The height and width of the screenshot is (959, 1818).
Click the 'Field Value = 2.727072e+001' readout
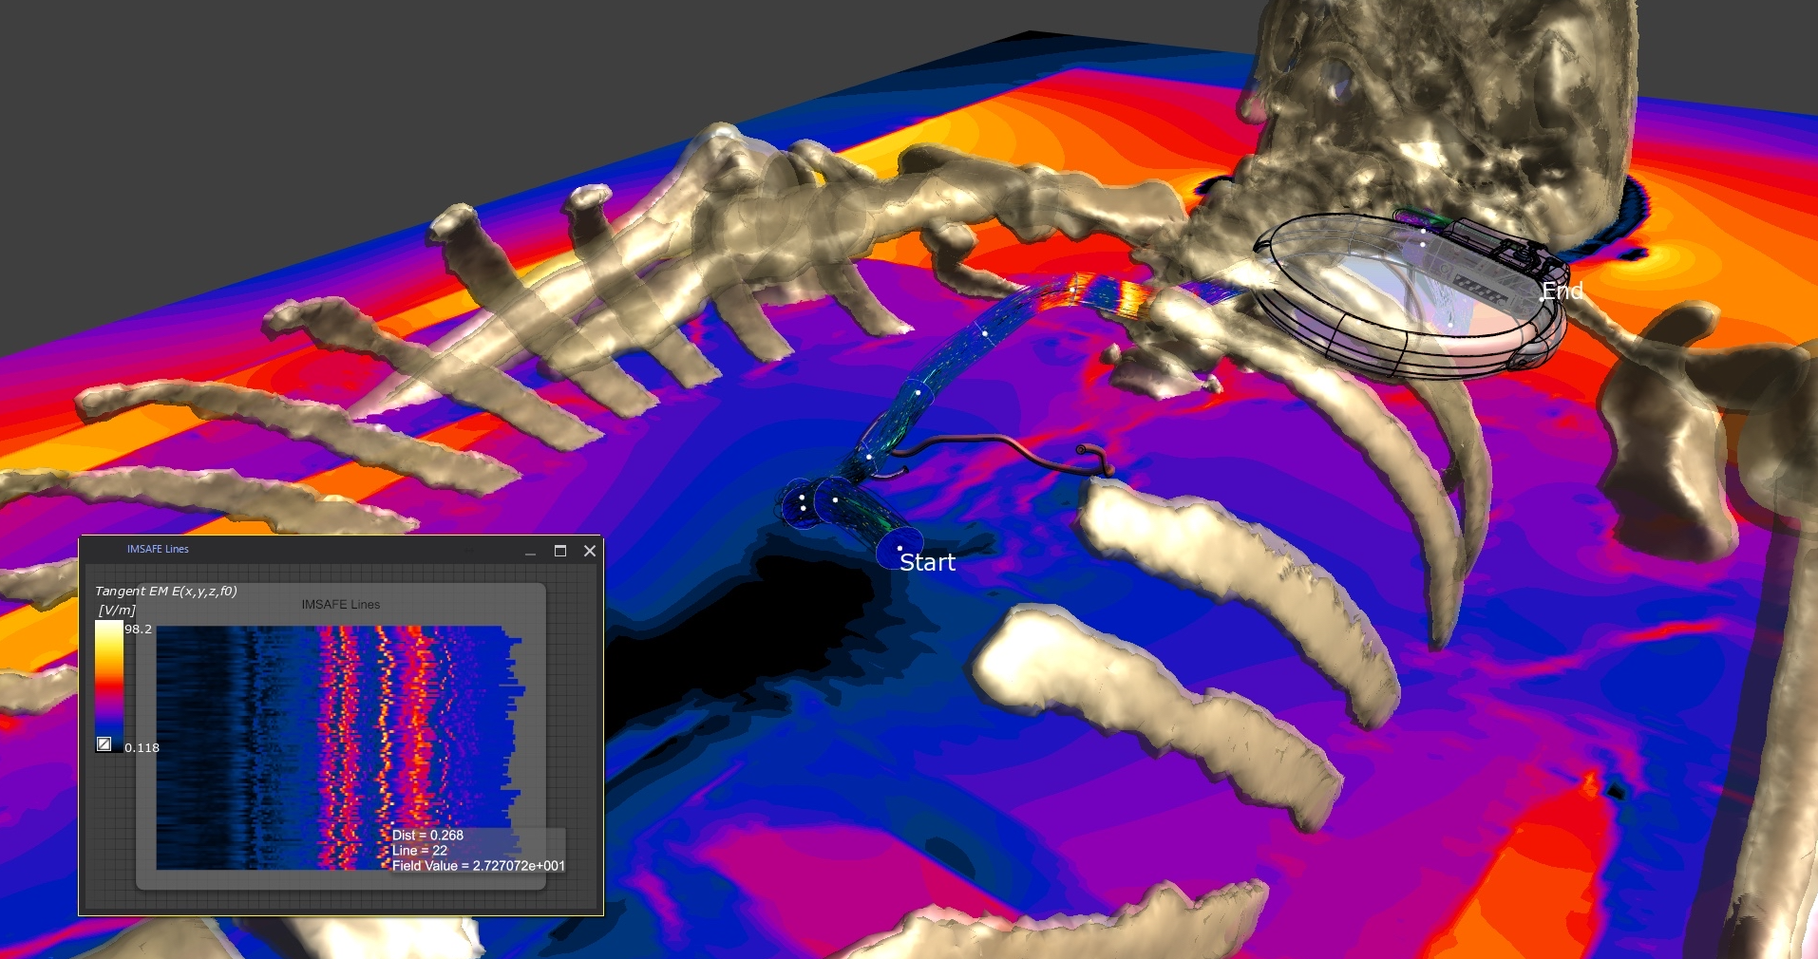(x=479, y=866)
